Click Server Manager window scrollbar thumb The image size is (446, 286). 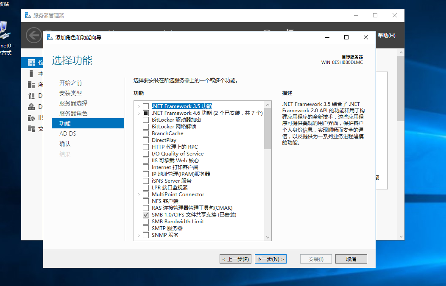401,89
